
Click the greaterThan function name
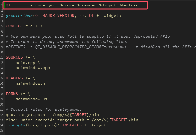point(18,16)
